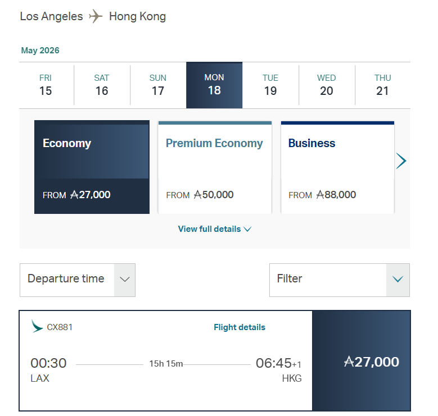Pick Wednesday 20 date tab
Image resolution: width=438 pixels, height=416 pixels.
(x=327, y=85)
